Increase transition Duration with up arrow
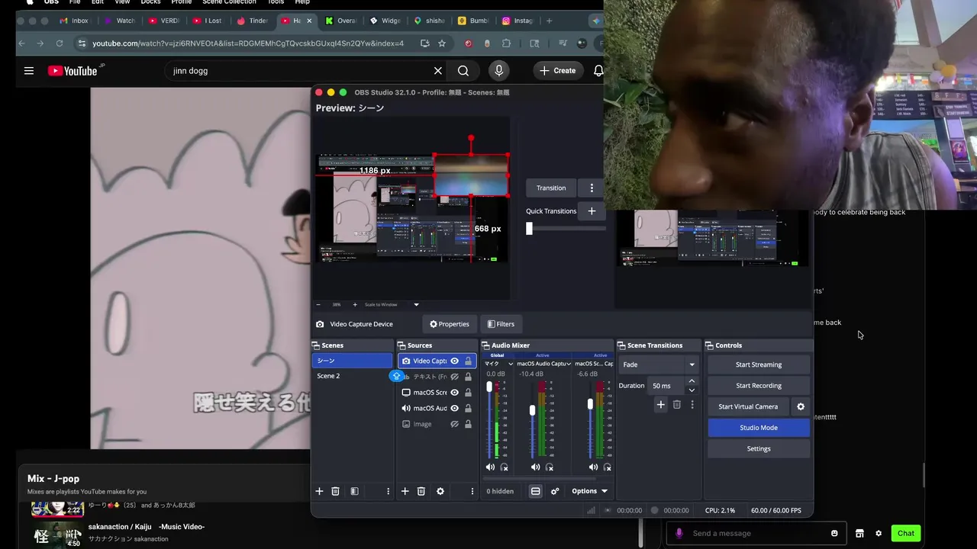The height and width of the screenshot is (549, 977). (692, 381)
